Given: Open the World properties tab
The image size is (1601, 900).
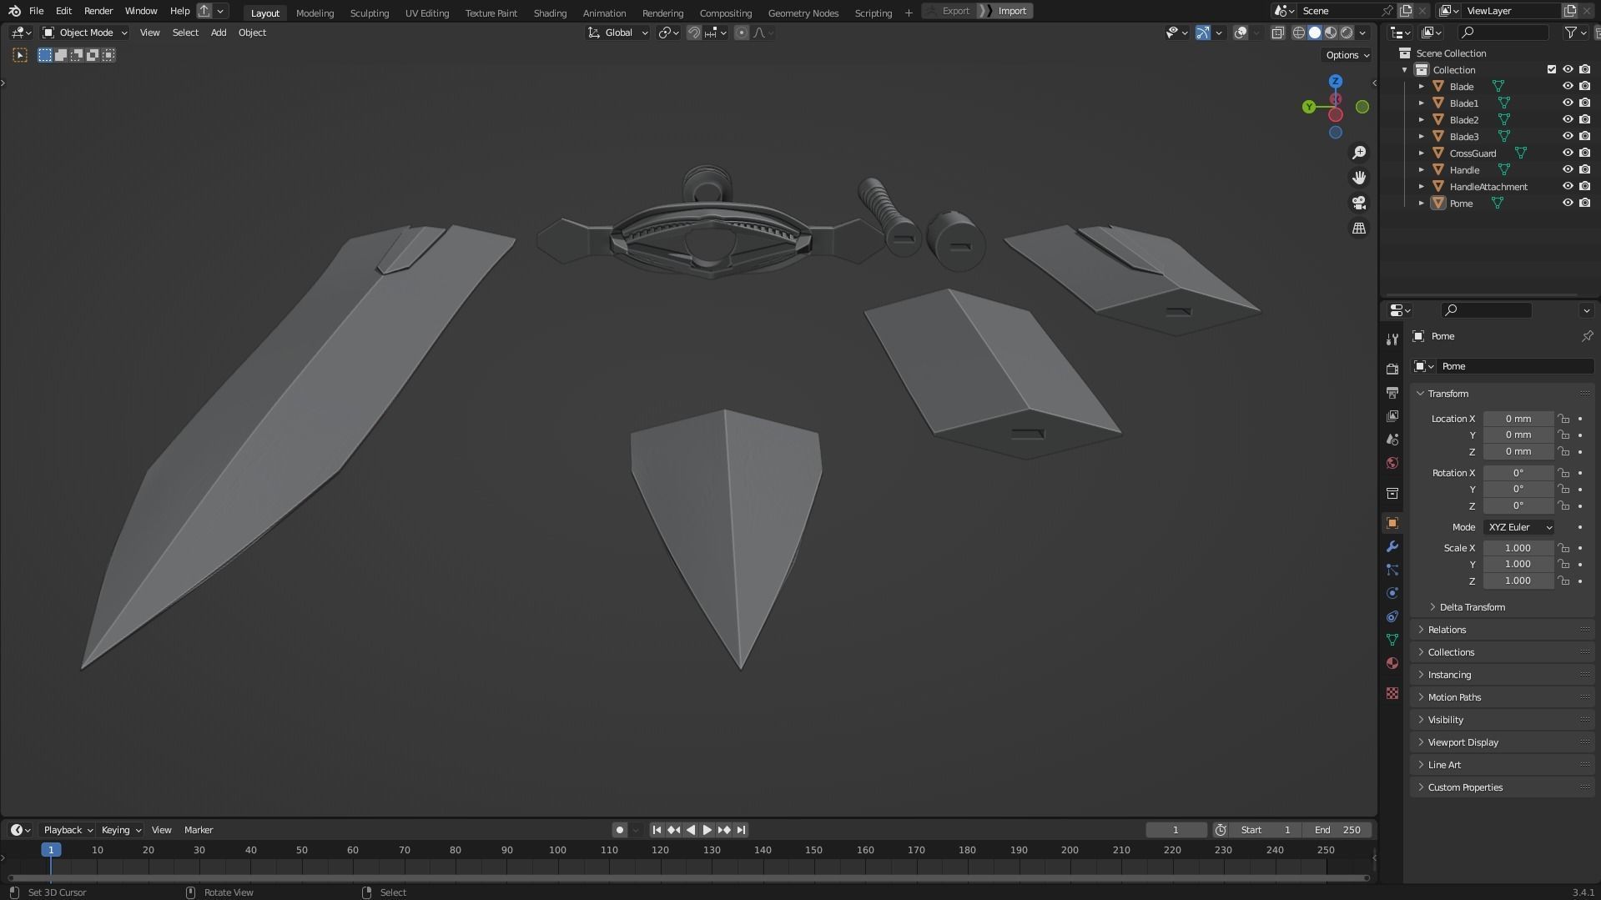Looking at the screenshot, I should coord(1392,463).
